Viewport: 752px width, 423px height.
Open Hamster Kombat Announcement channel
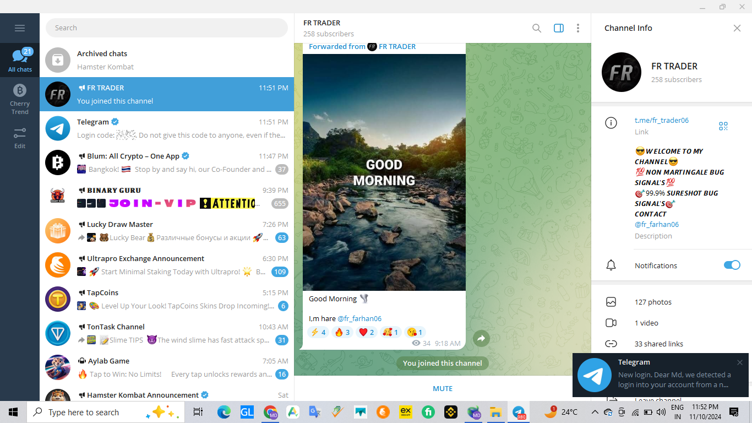pyautogui.click(x=167, y=393)
